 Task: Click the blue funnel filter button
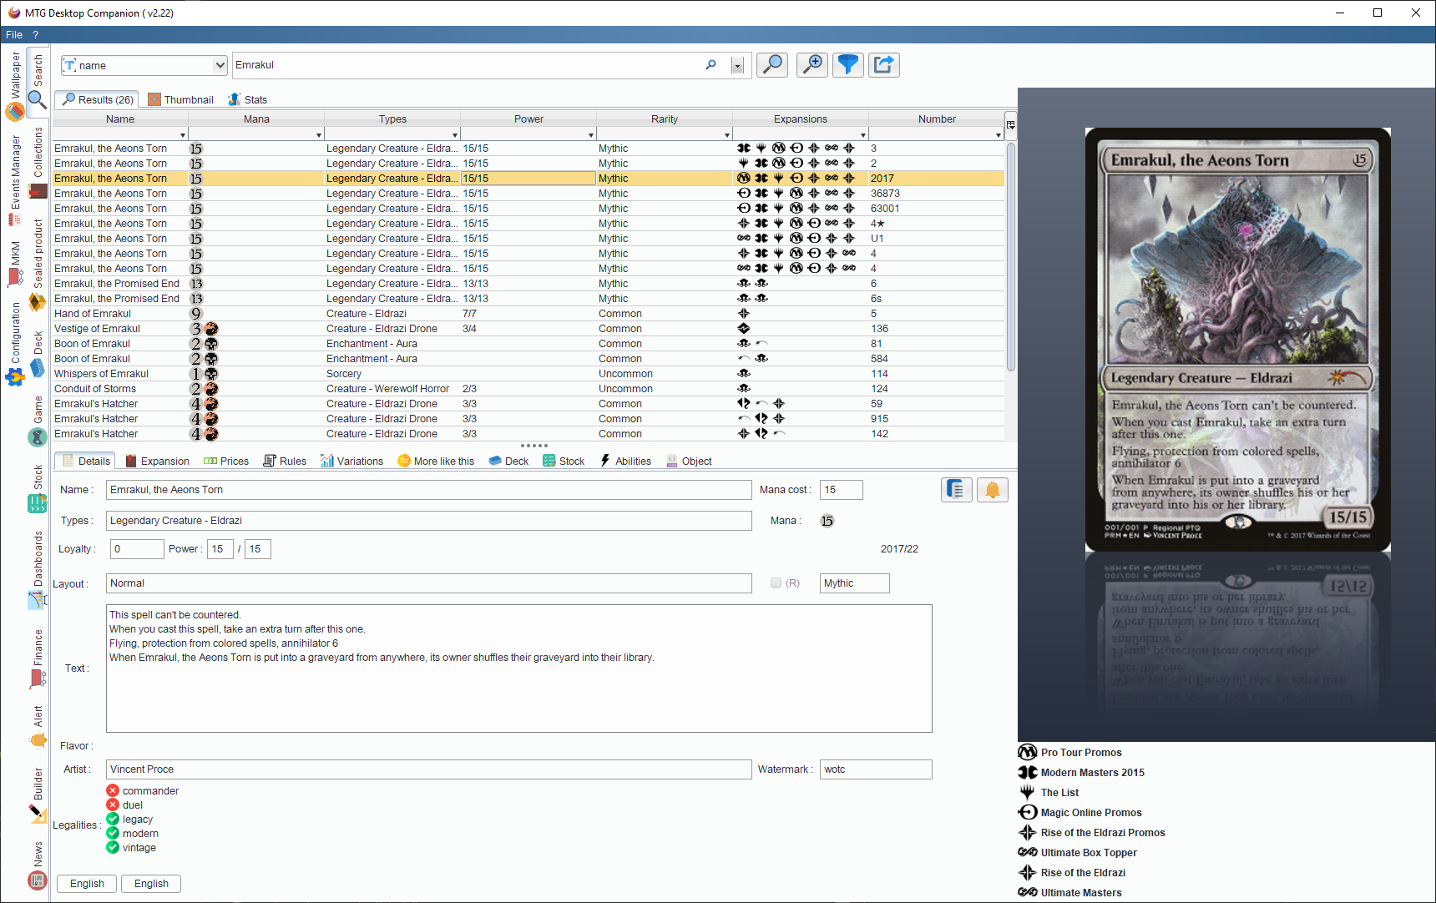[848, 65]
